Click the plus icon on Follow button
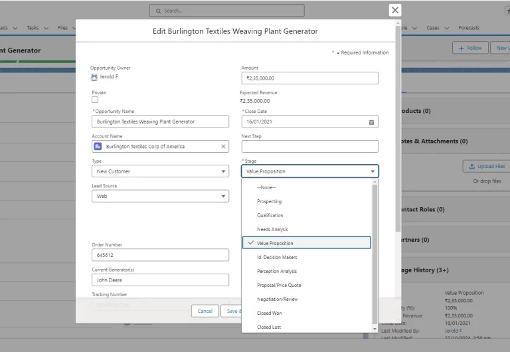Image resolution: width=510 pixels, height=352 pixels. (462, 48)
